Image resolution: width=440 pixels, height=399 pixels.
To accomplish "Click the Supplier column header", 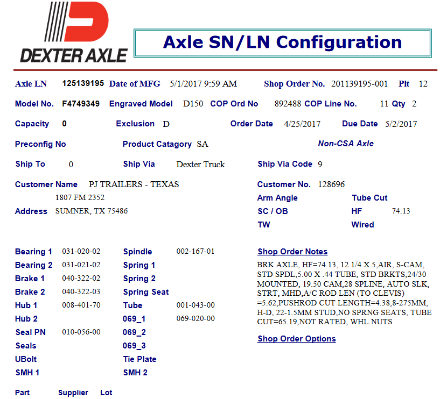I will coord(73,393).
